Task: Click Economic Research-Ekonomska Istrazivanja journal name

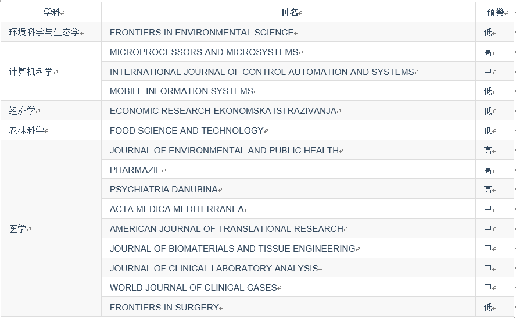Action: click(x=223, y=110)
